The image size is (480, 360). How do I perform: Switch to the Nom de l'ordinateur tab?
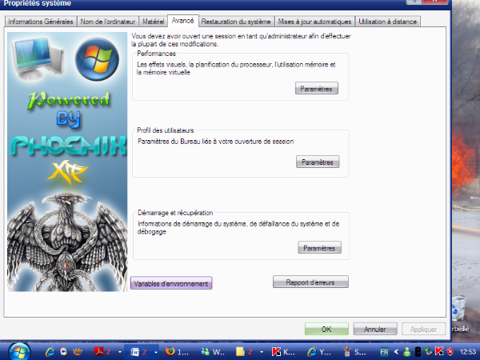pos(108,22)
